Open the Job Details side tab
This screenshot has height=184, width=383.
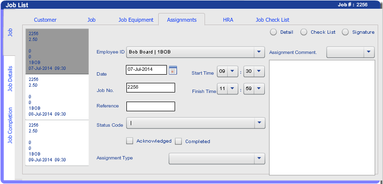pyautogui.click(x=10, y=79)
